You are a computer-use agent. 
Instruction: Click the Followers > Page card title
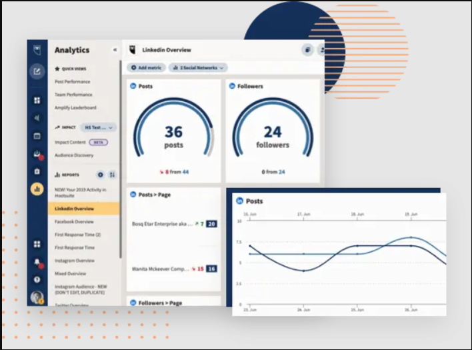point(160,303)
